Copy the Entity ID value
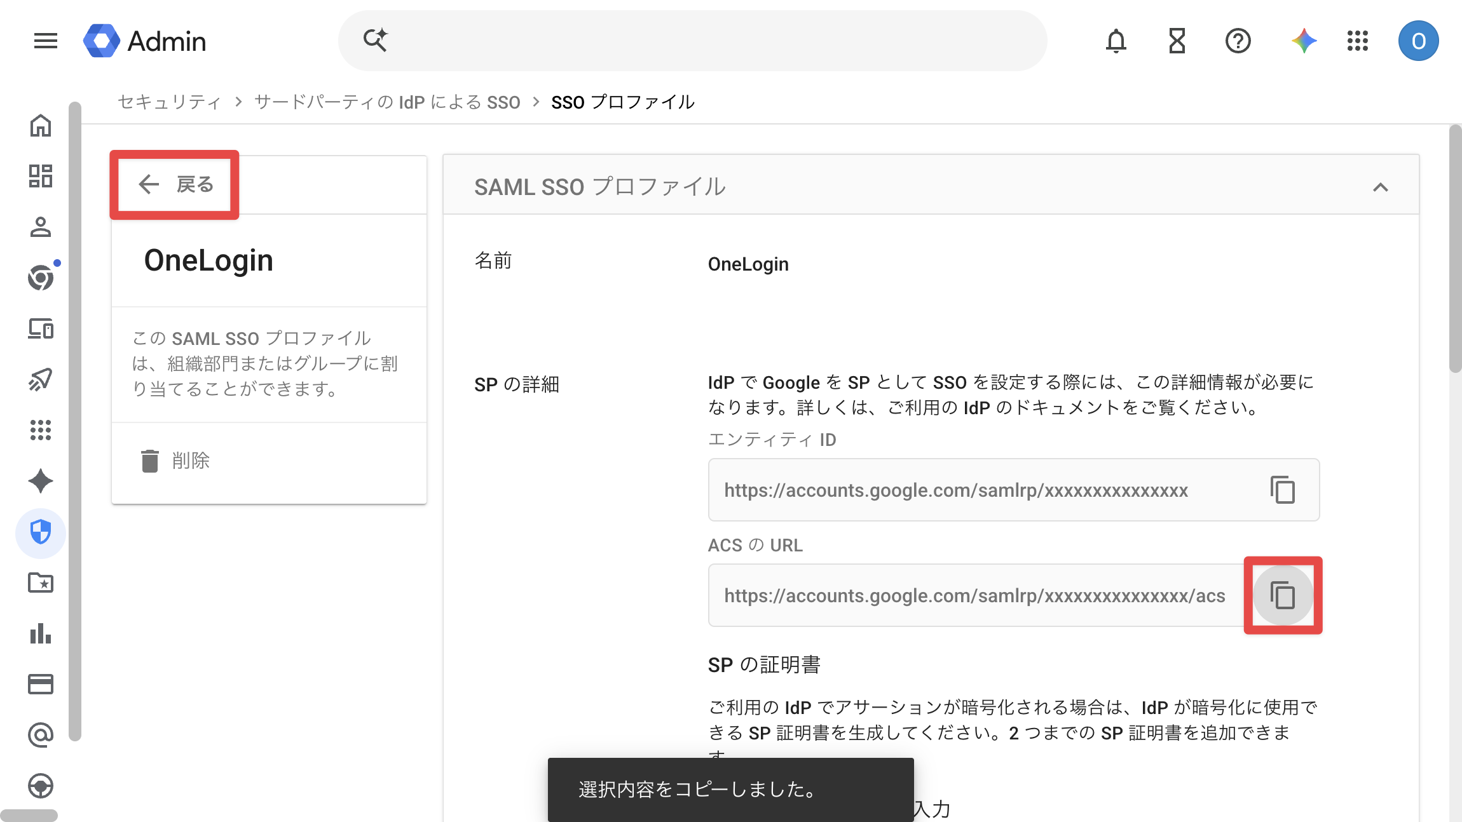This screenshot has width=1462, height=822. pos(1283,490)
